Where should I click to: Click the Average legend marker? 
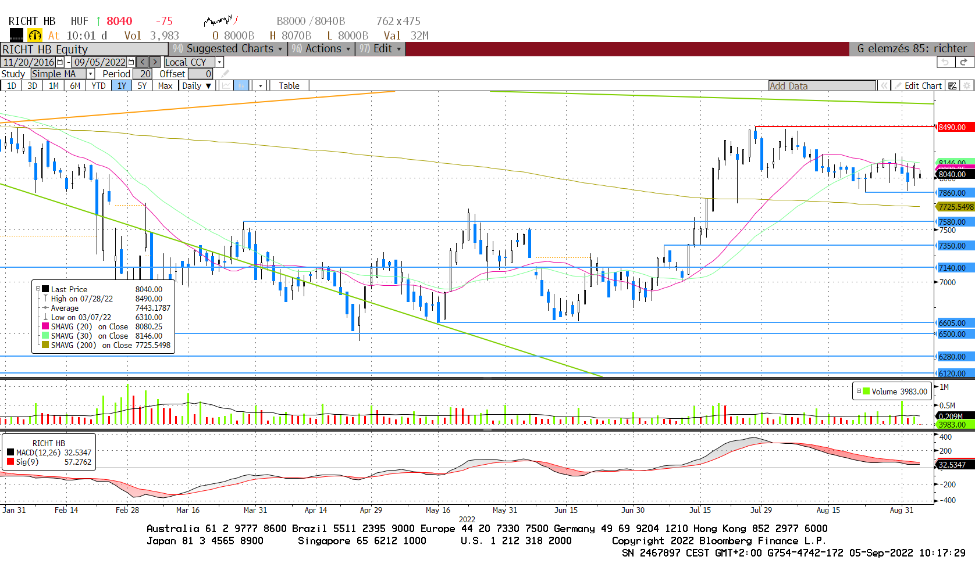[x=45, y=307]
